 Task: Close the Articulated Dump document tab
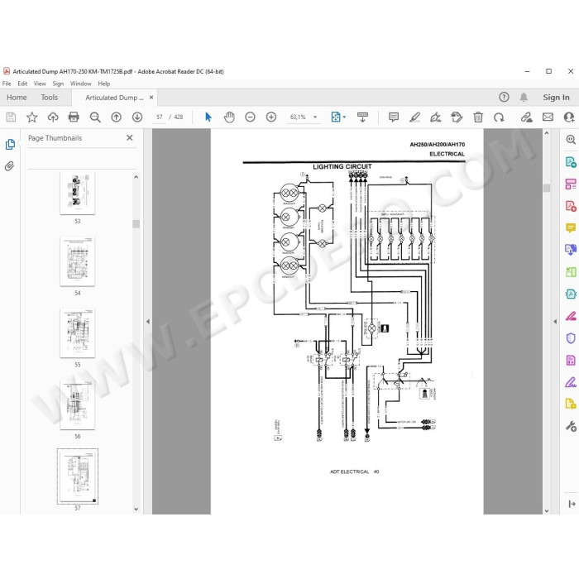[x=151, y=98]
